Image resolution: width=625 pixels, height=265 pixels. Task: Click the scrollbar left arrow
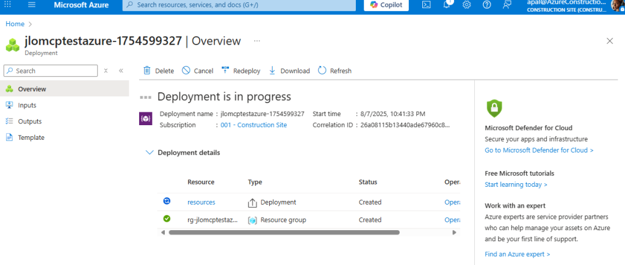pyautogui.click(x=162, y=232)
